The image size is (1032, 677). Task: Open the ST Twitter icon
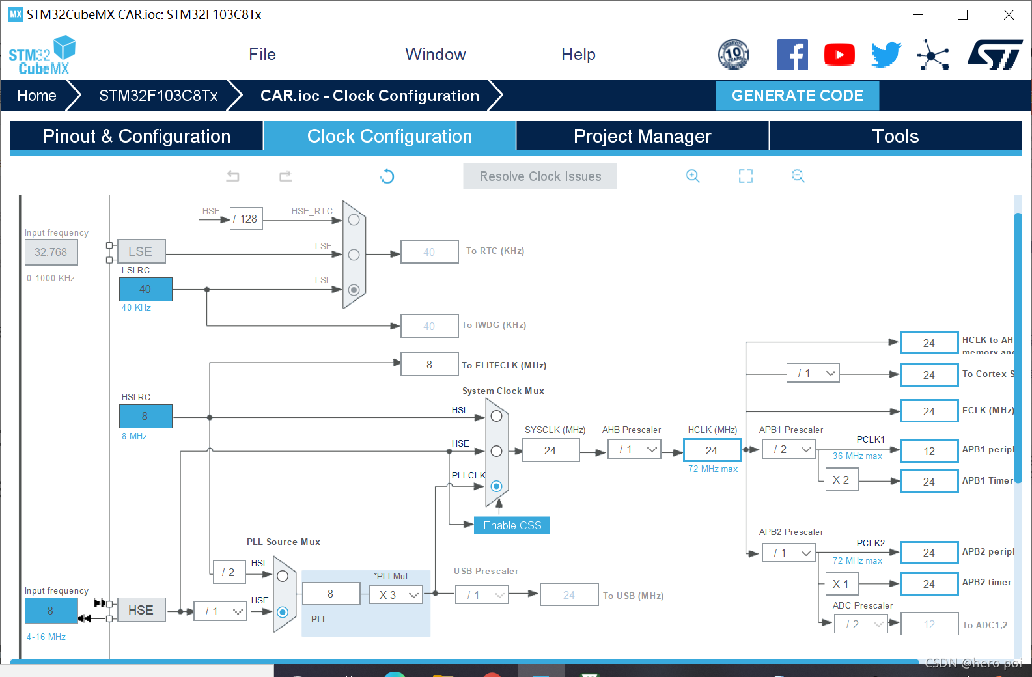pos(886,55)
